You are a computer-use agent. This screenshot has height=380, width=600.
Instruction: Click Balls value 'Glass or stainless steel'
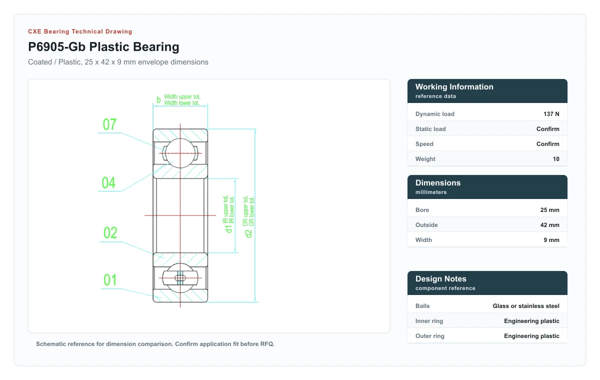pyautogui.click(x=526, y=306)
